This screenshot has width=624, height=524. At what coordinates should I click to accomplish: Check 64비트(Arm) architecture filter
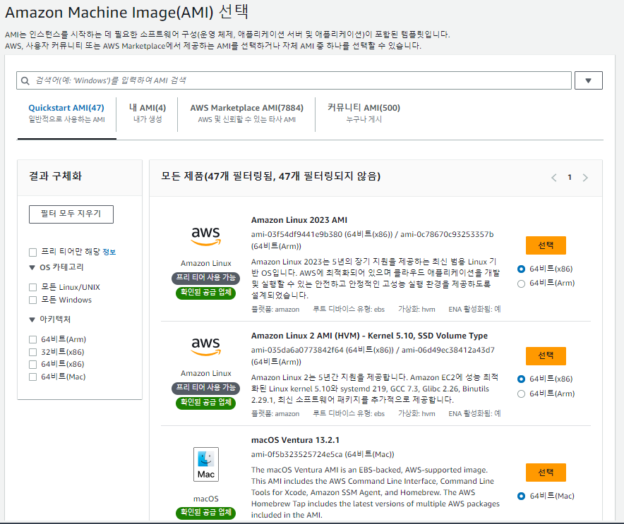coord(33,339)
